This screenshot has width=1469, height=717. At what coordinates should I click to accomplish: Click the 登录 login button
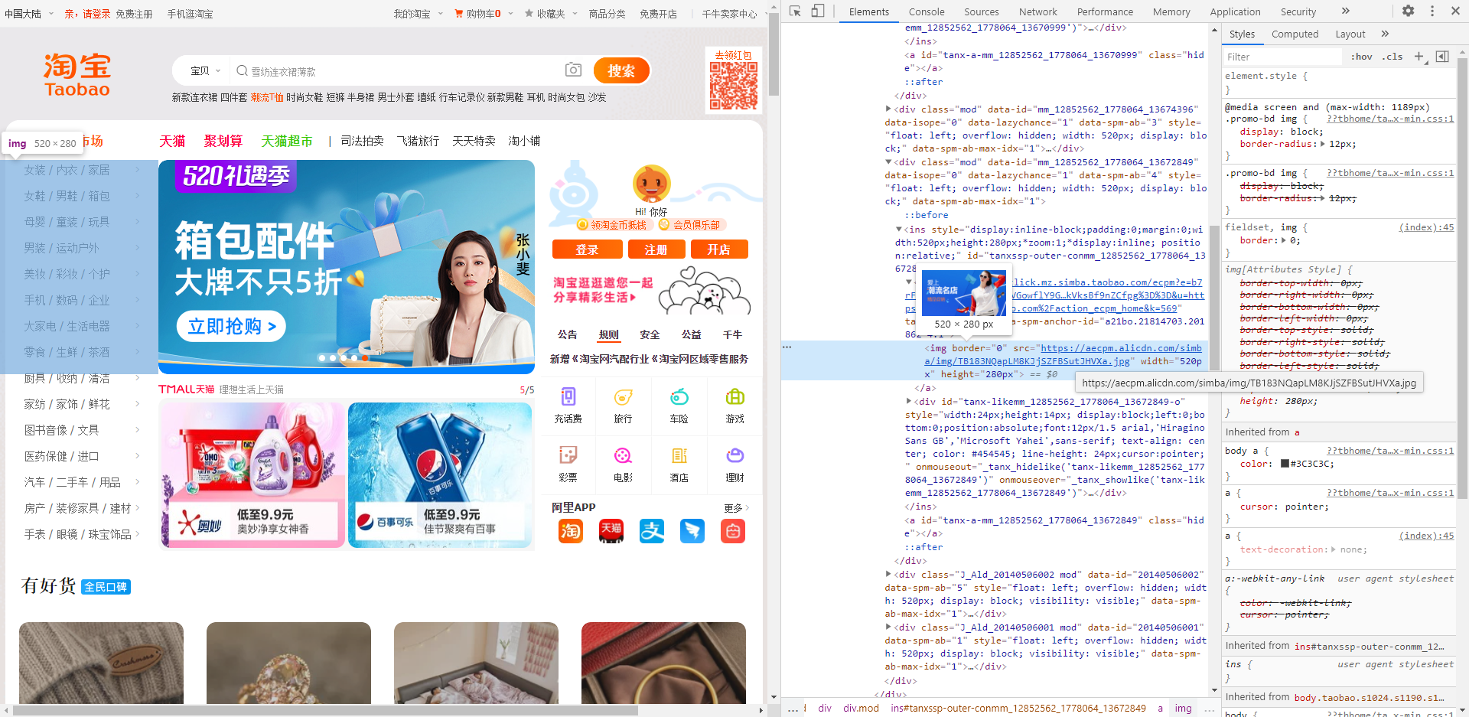[x=587, y=249]
